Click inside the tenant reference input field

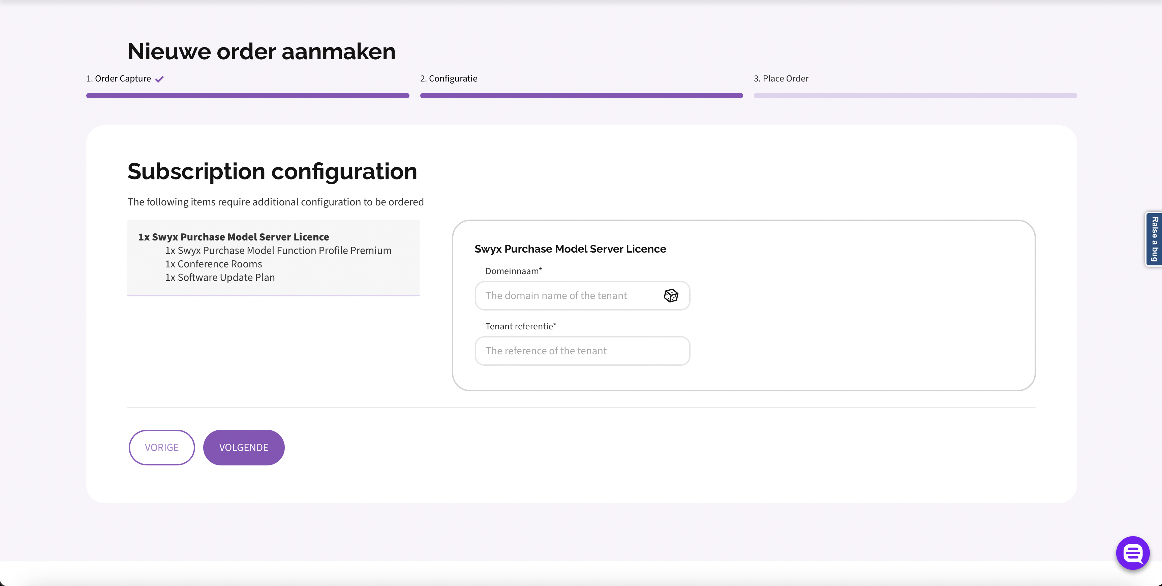582,351
